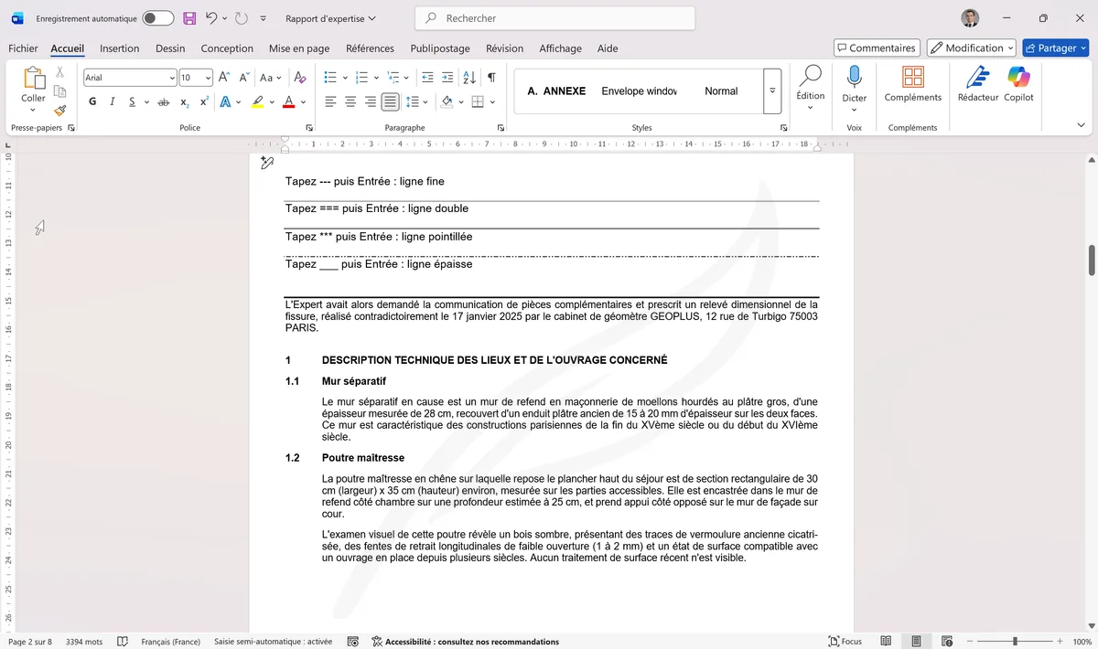The width and height of the screenshot is (1098, 649).
Task: Expand the text highlight color options
Action: [272, 101]
